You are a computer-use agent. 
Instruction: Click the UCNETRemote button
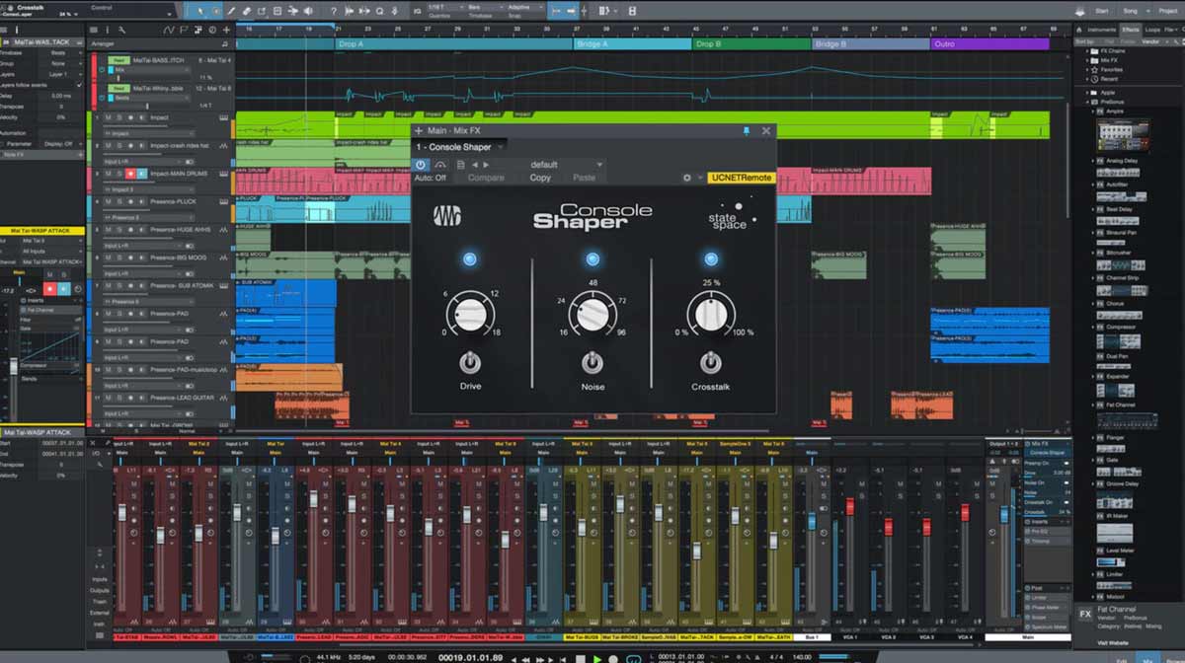[740, 179]
